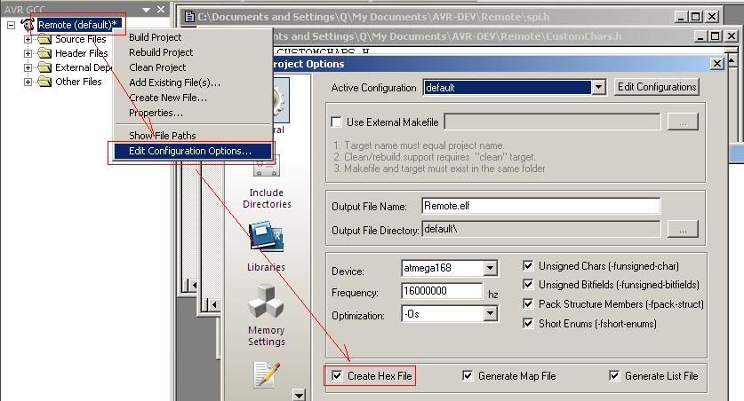
Task: Open Include Directories settings page
Action: click(266, 182)
